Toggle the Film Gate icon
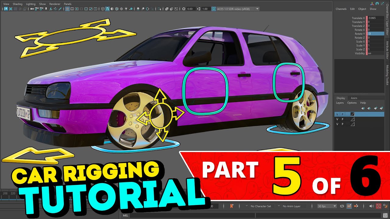Screen dimensions: 390x219 72,9
